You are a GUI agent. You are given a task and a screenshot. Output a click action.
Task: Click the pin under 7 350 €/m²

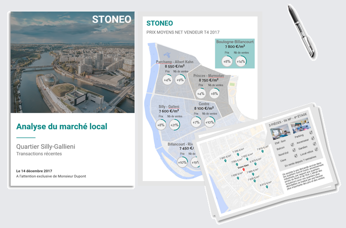(238, 155)
